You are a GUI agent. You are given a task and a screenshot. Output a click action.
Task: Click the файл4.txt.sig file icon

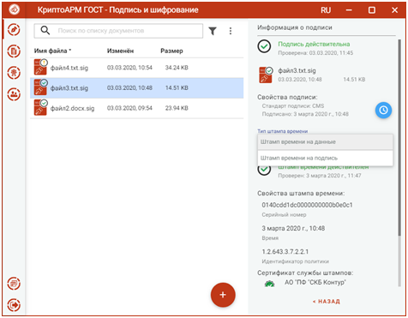[40, 67]
